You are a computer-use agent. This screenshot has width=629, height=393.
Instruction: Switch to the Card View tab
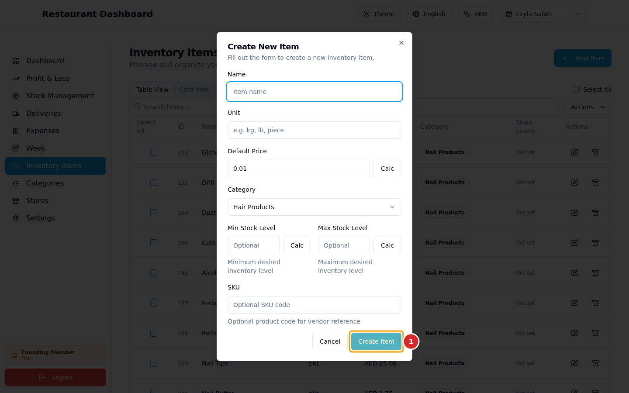point(194,90)
